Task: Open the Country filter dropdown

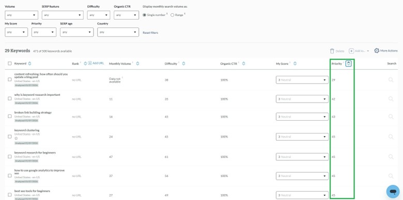Action: [118, 32]
